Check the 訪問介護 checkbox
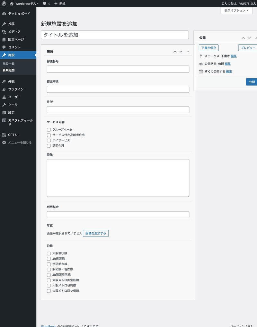 pos(49,146)
